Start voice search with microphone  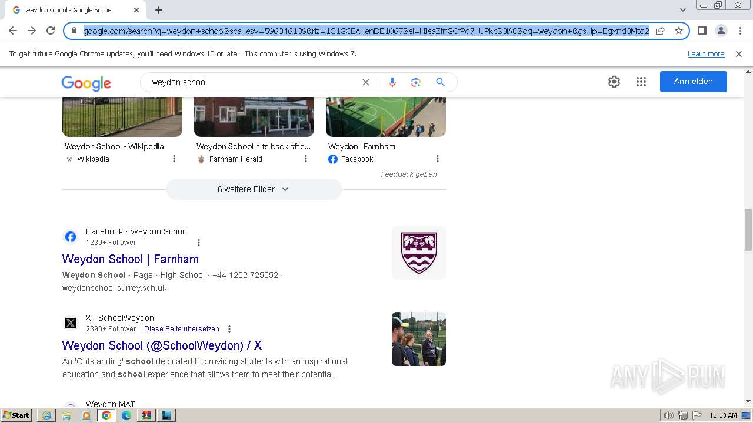(x=392, y=82)
